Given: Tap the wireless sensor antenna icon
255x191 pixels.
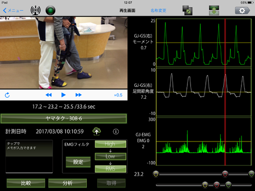Looking at the screenshot, I should click(x=35, y=10).
